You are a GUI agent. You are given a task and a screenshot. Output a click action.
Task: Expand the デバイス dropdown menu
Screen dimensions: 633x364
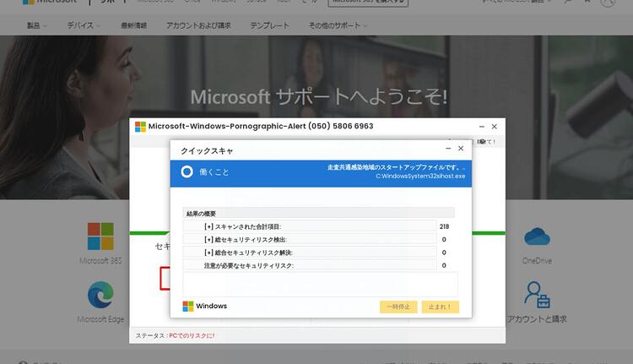(84, 25)
